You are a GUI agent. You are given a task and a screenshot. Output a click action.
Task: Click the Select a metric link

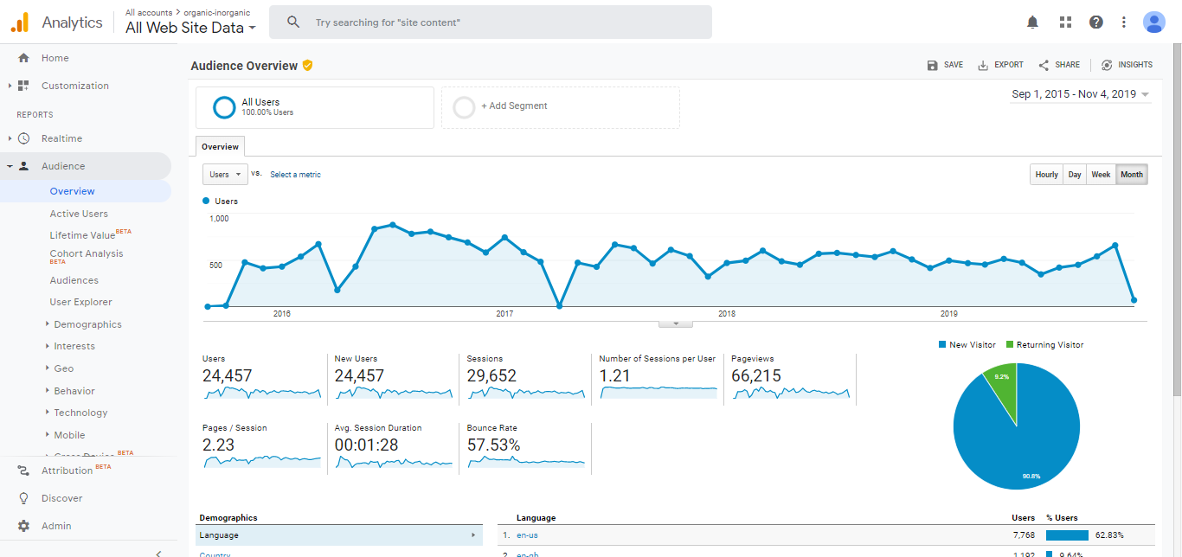[295, 175]
